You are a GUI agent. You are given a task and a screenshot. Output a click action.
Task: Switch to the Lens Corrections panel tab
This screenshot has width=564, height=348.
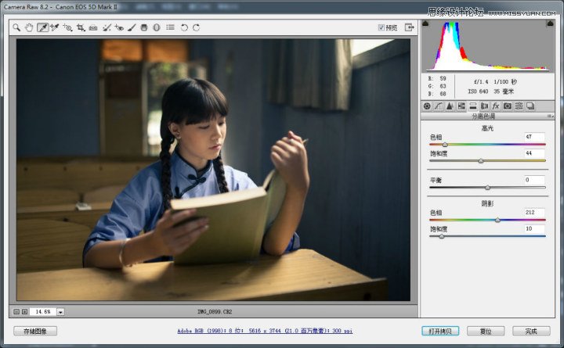coord(485,106)
